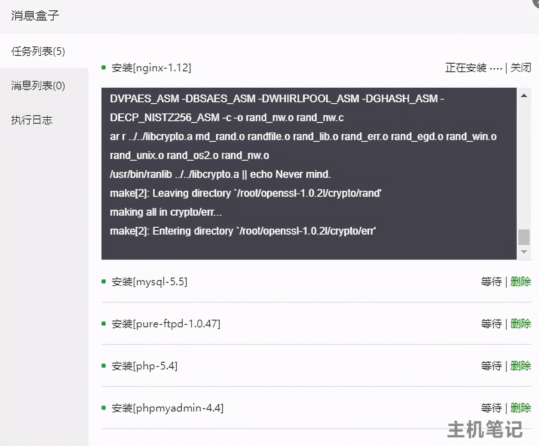Switch to the 执行日志 section
The width and height of the screenshot is (539, 446).
point(31,120)
